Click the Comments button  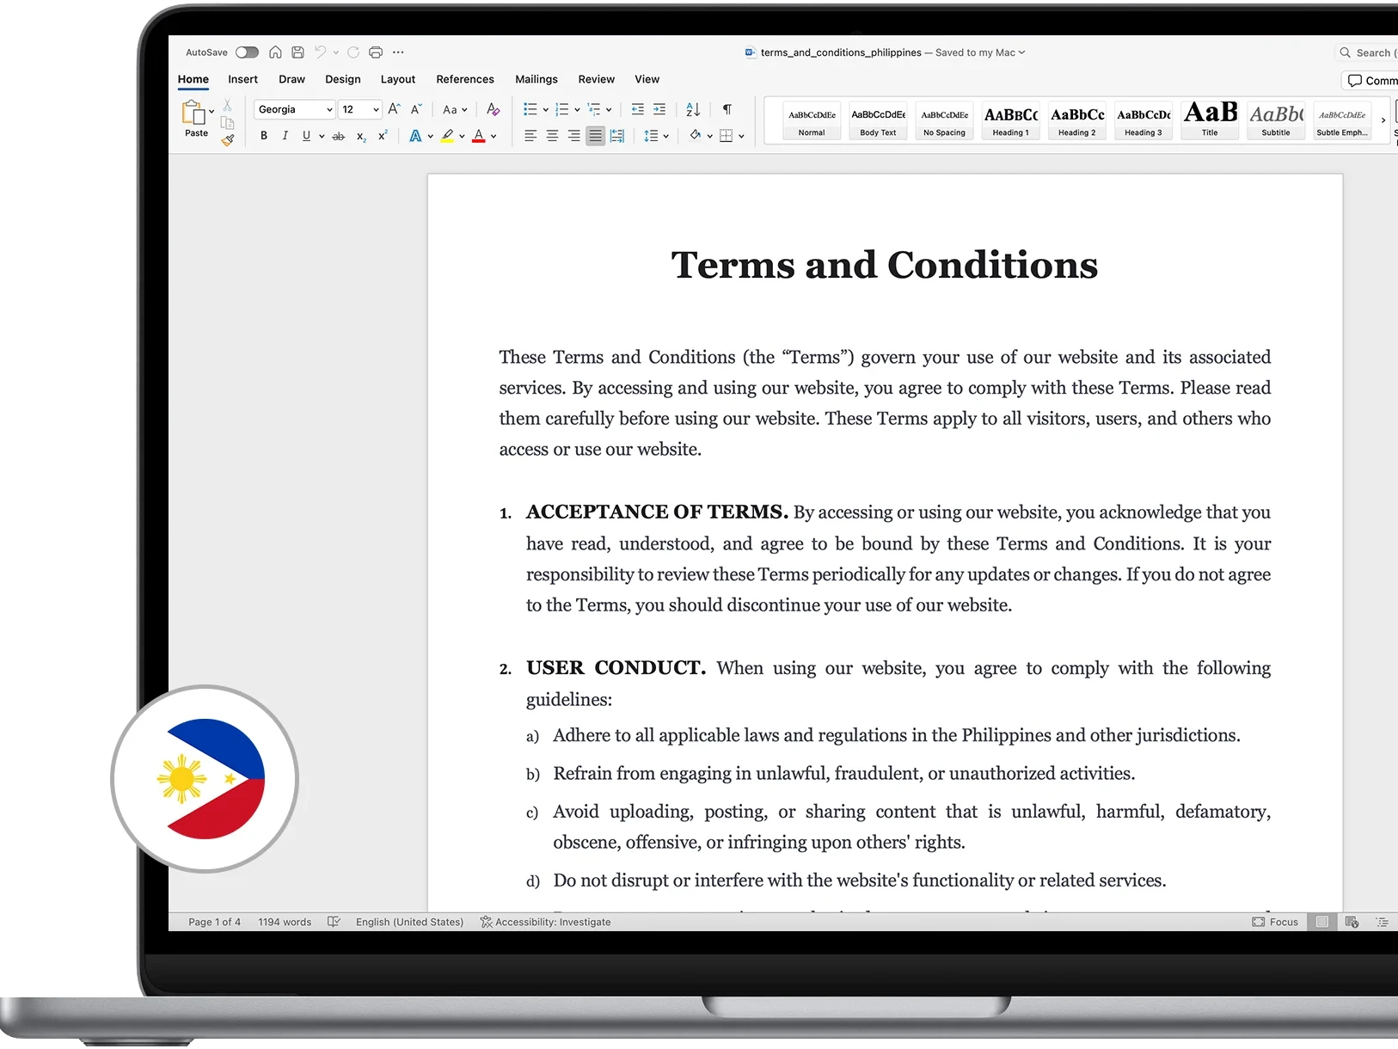point(1370,80)
